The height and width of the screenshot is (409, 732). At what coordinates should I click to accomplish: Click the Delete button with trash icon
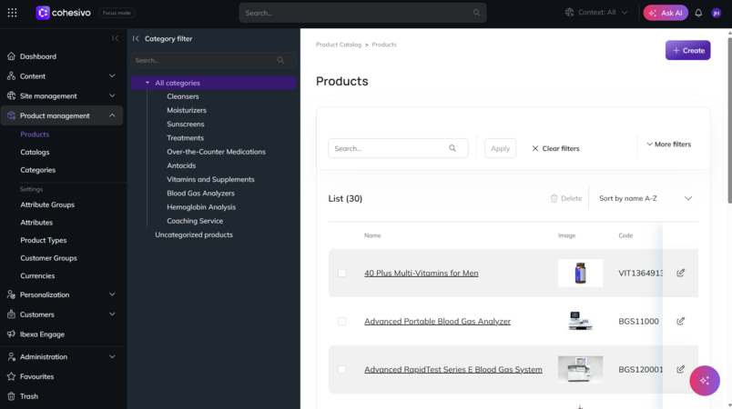565,198
